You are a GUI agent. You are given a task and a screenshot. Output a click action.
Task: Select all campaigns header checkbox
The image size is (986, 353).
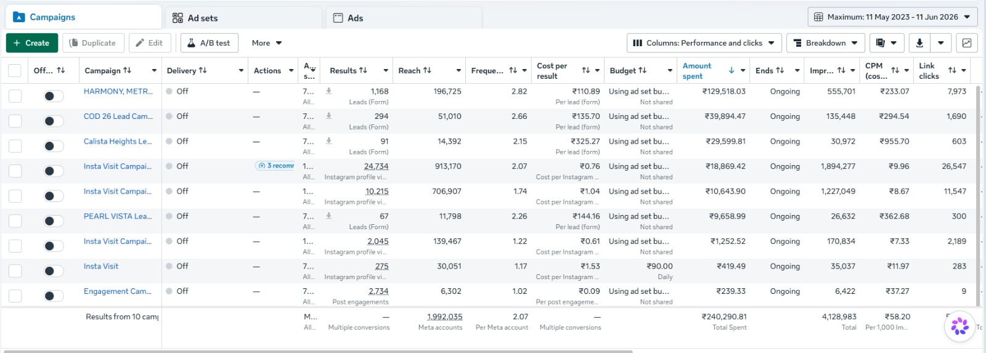coord(15,71)
